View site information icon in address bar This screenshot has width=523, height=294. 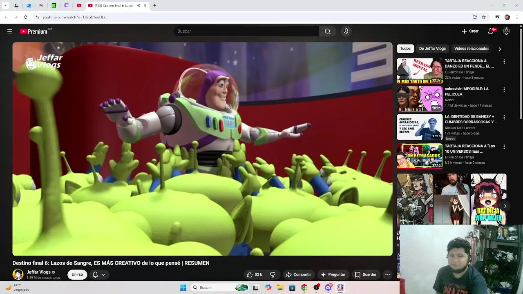37,17
